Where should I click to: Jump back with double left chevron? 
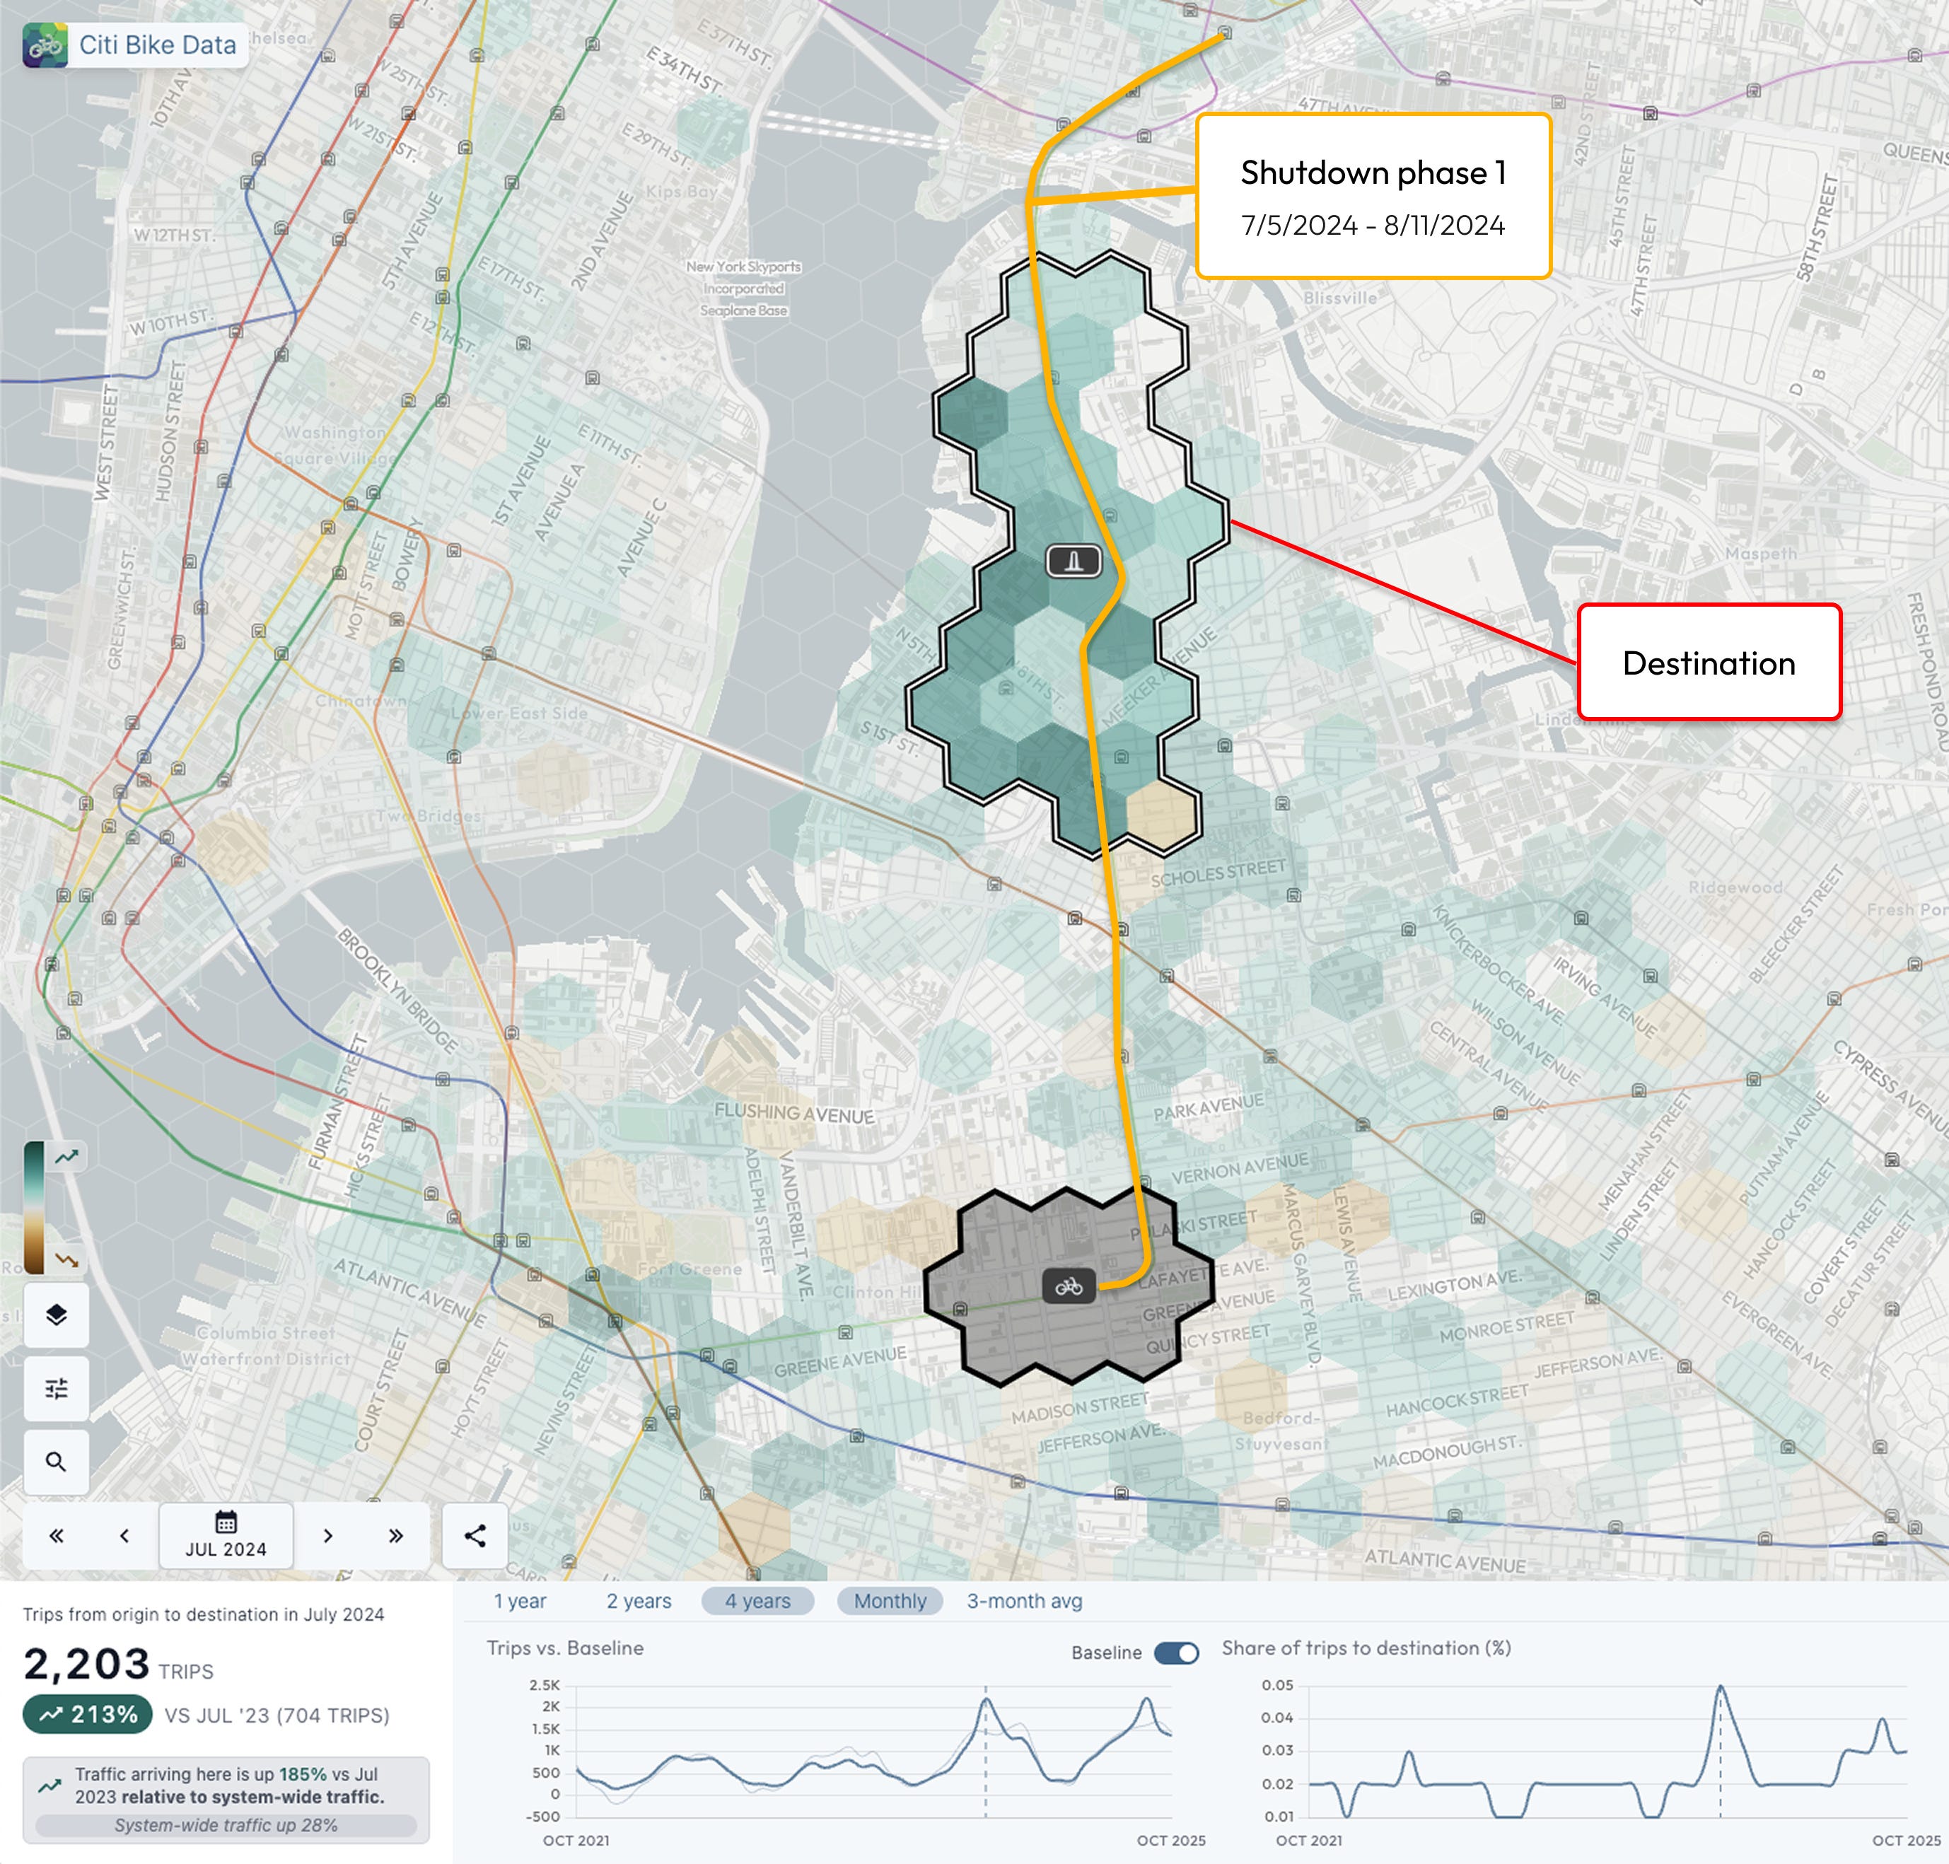click(57, 1536)
